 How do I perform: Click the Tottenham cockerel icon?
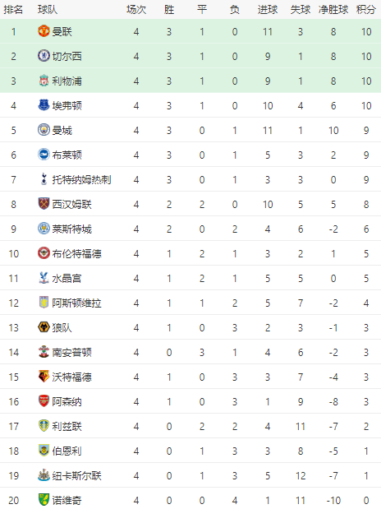(44, 179)
